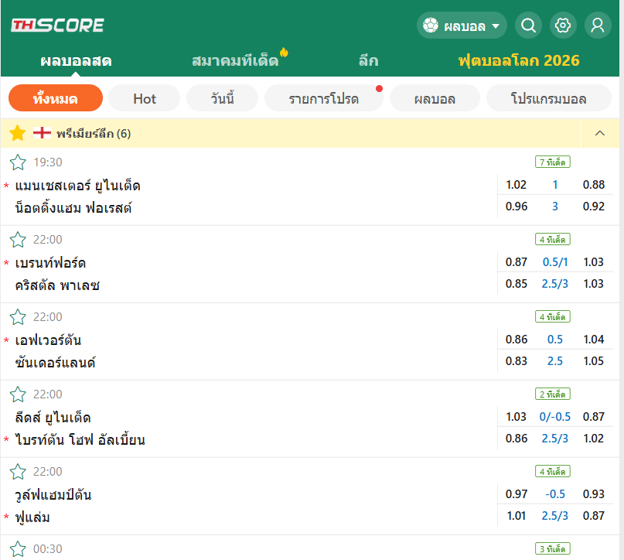Open ลีดส์ ยูไนเต็ด team row
624x560 pixels.
(x=53, y=417)
